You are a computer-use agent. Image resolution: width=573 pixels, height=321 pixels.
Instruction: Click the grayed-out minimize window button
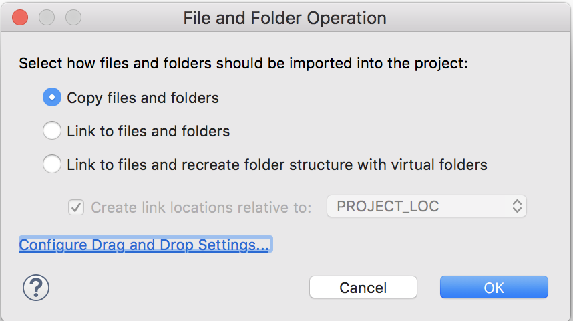(47, 18)
